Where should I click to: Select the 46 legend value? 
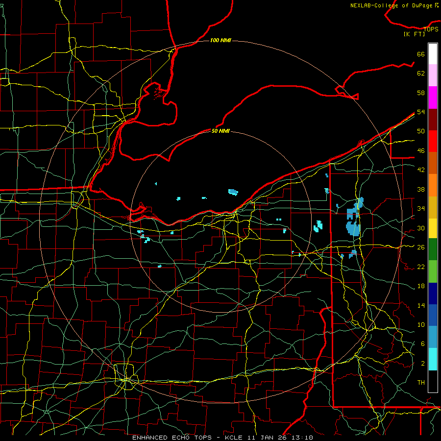(x=421, y=151)
